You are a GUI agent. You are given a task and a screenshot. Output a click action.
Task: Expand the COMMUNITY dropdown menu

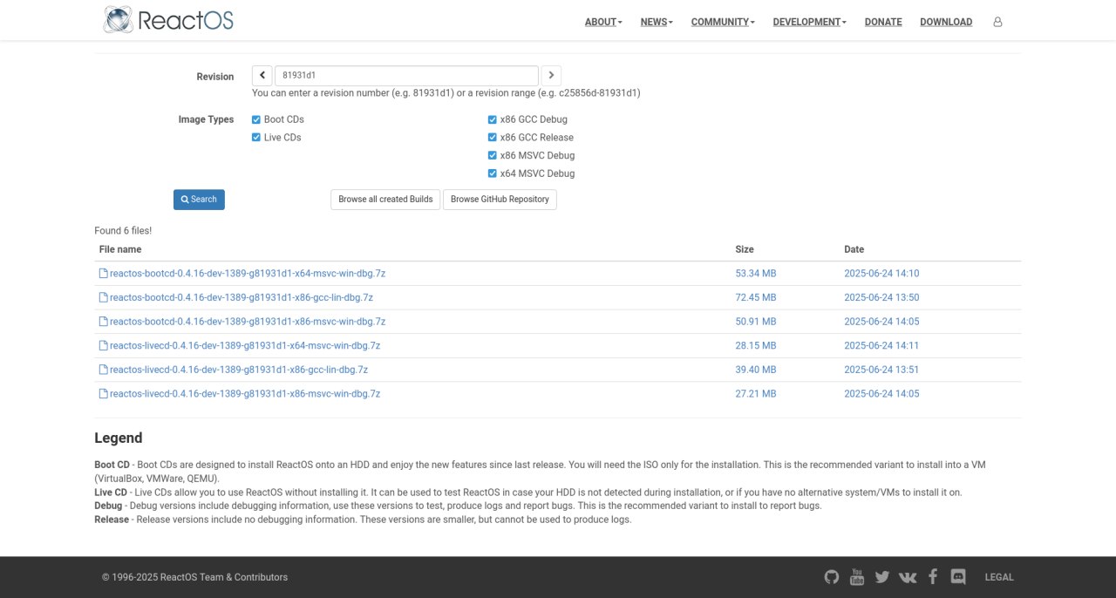[723, 22]
